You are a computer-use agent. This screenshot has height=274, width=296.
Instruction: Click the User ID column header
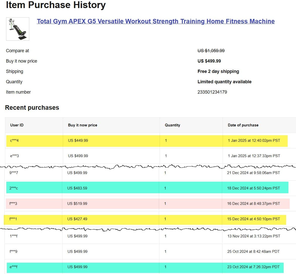point(17,125)
